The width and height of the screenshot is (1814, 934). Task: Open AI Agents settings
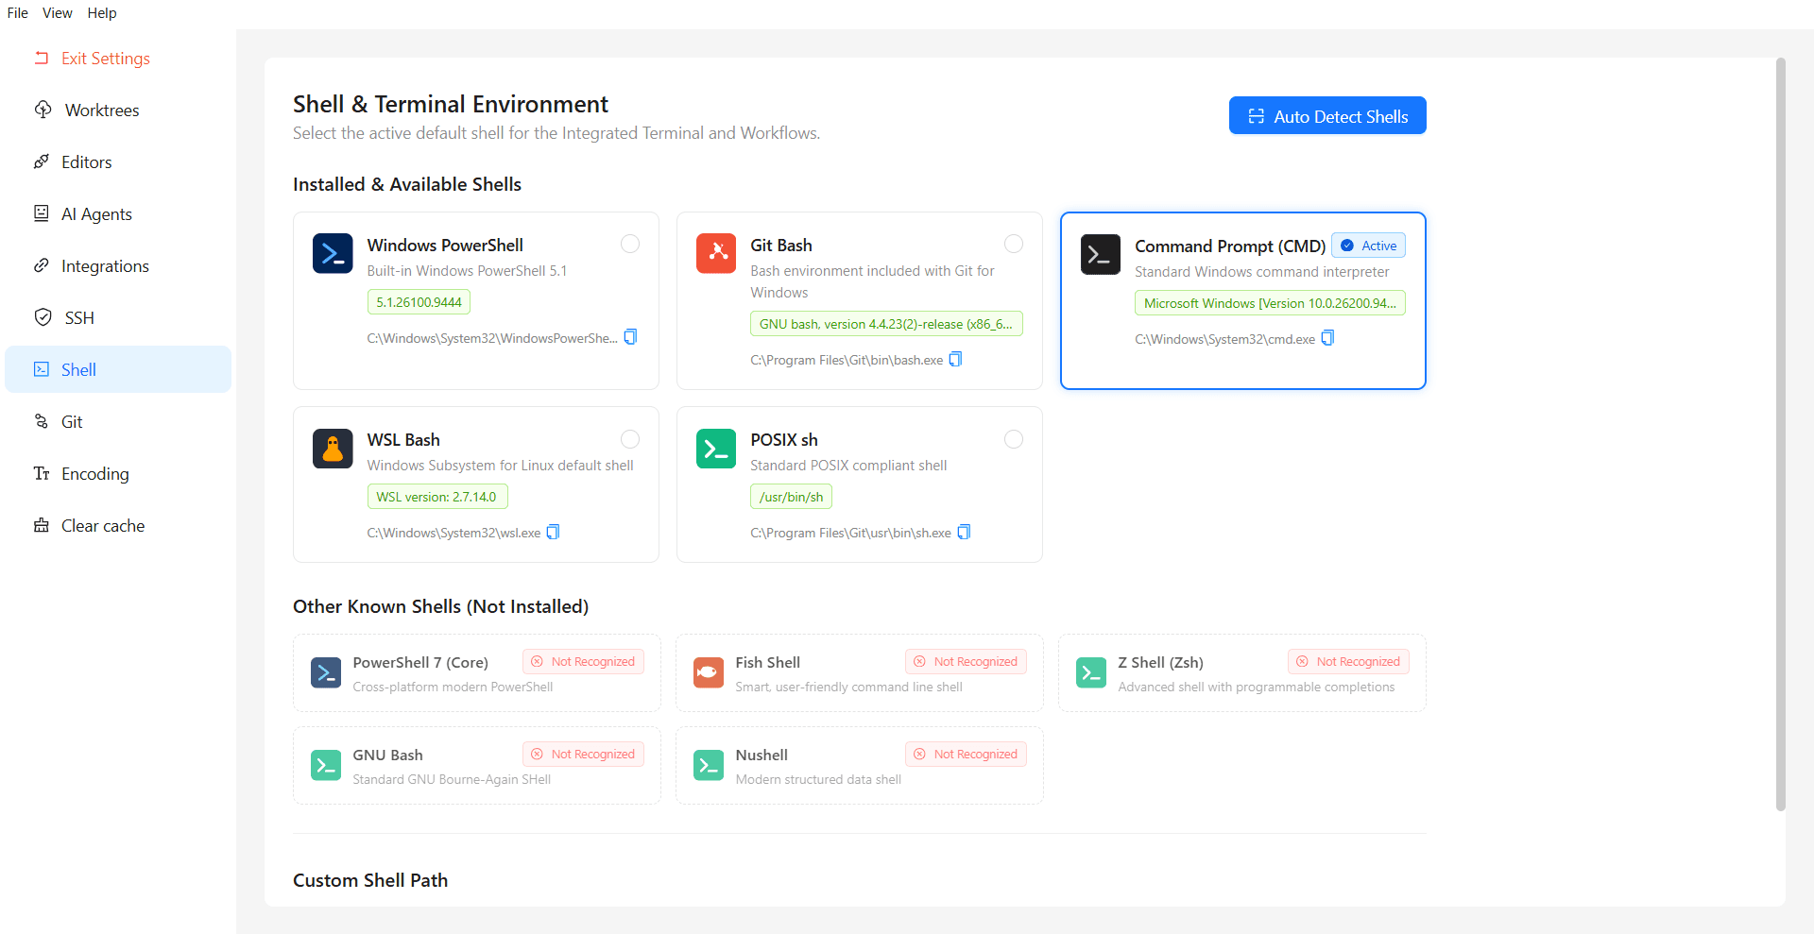(x=118, y=213)
